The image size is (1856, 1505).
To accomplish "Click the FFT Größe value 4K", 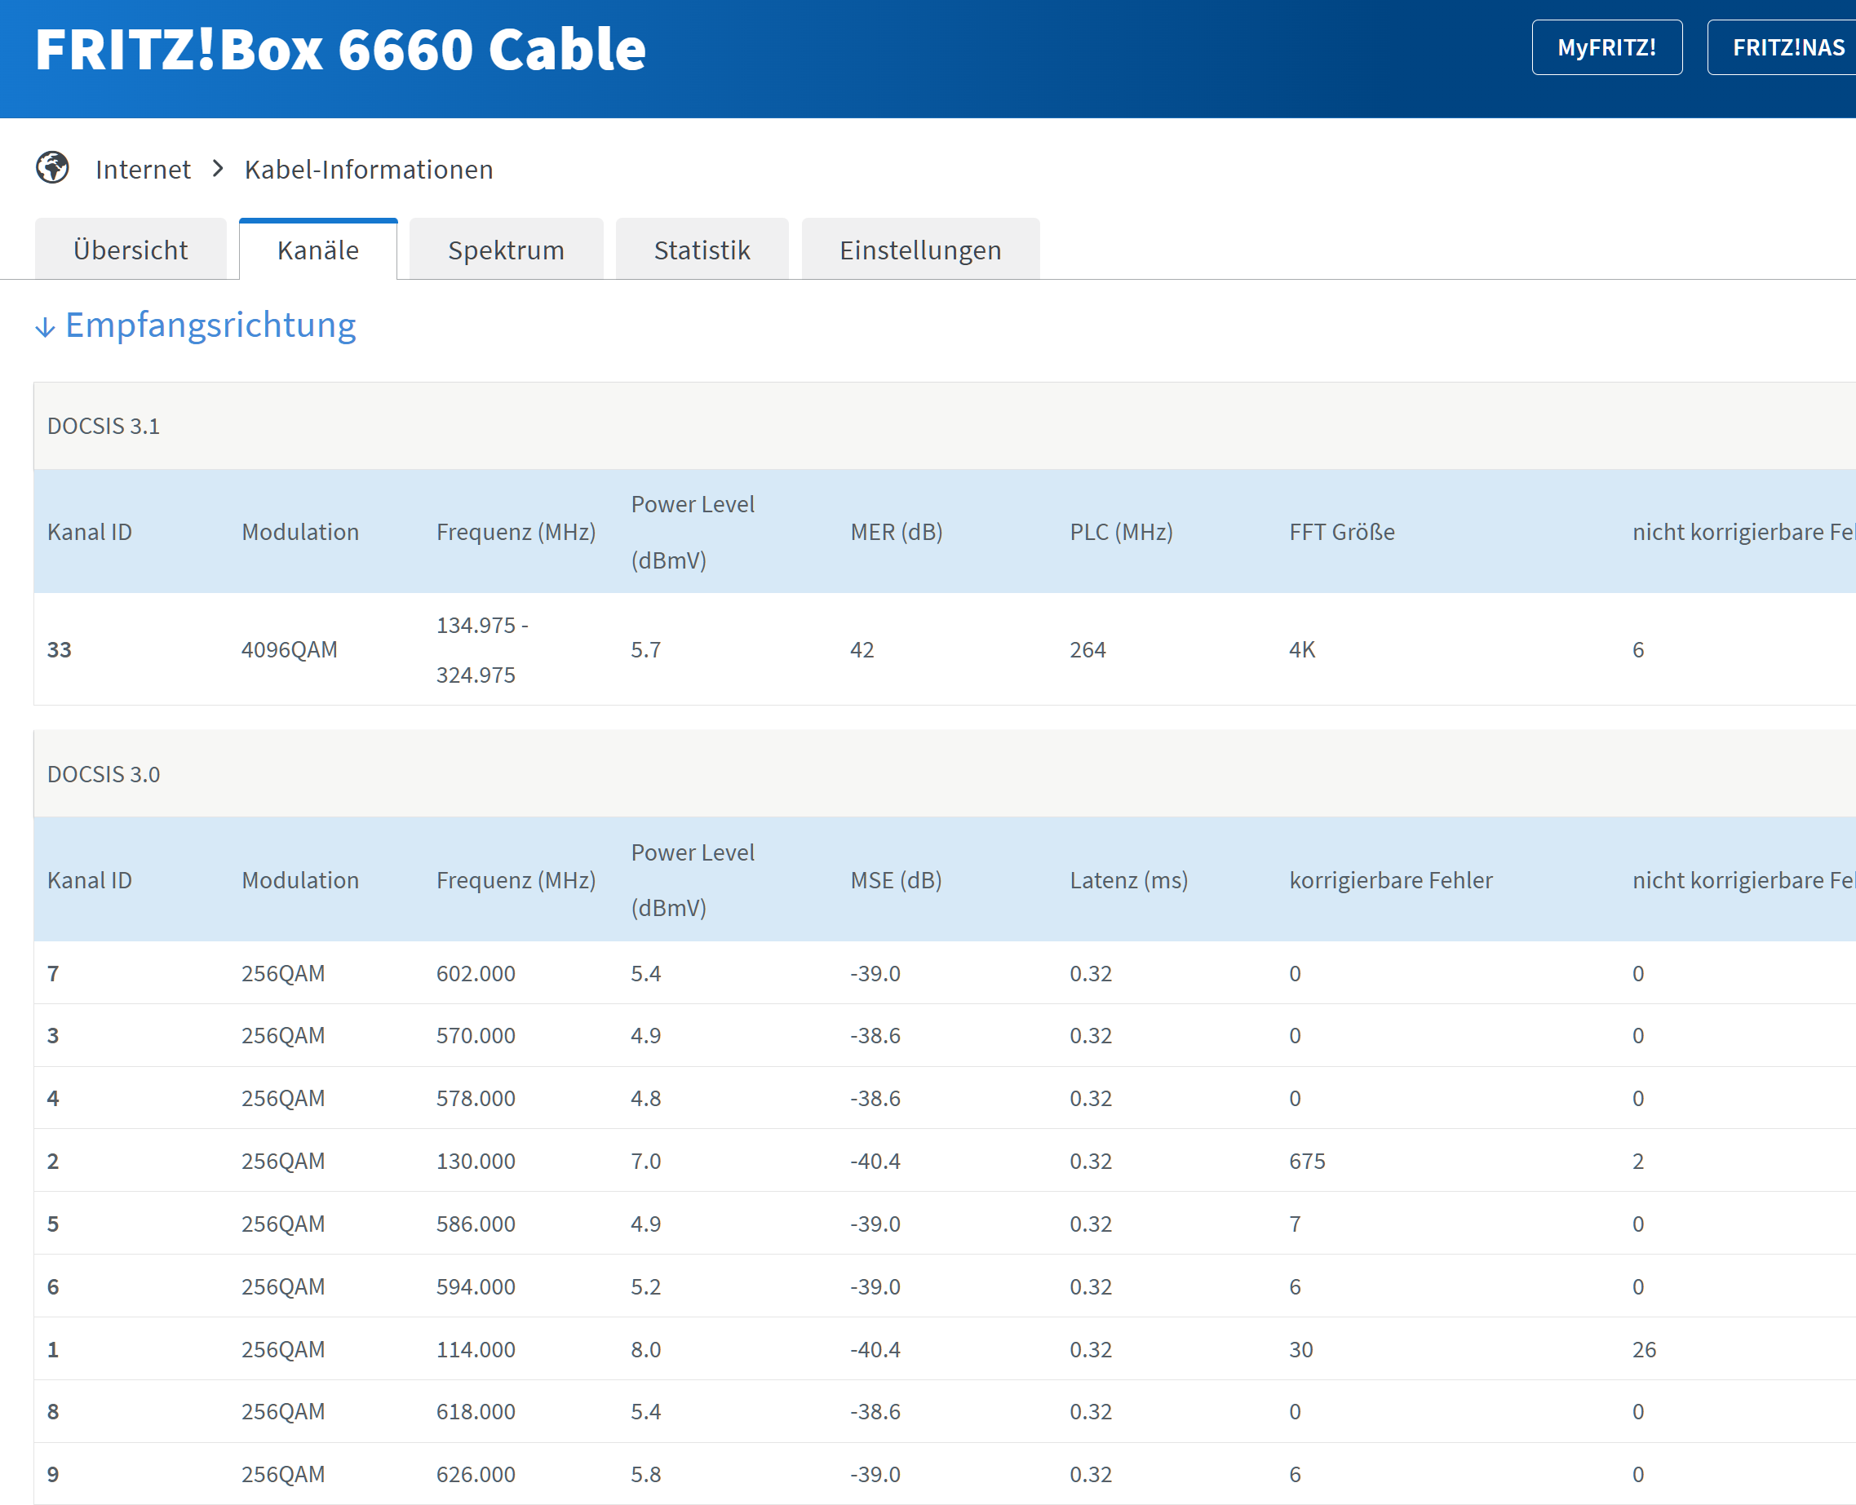I will point(1302,649).
